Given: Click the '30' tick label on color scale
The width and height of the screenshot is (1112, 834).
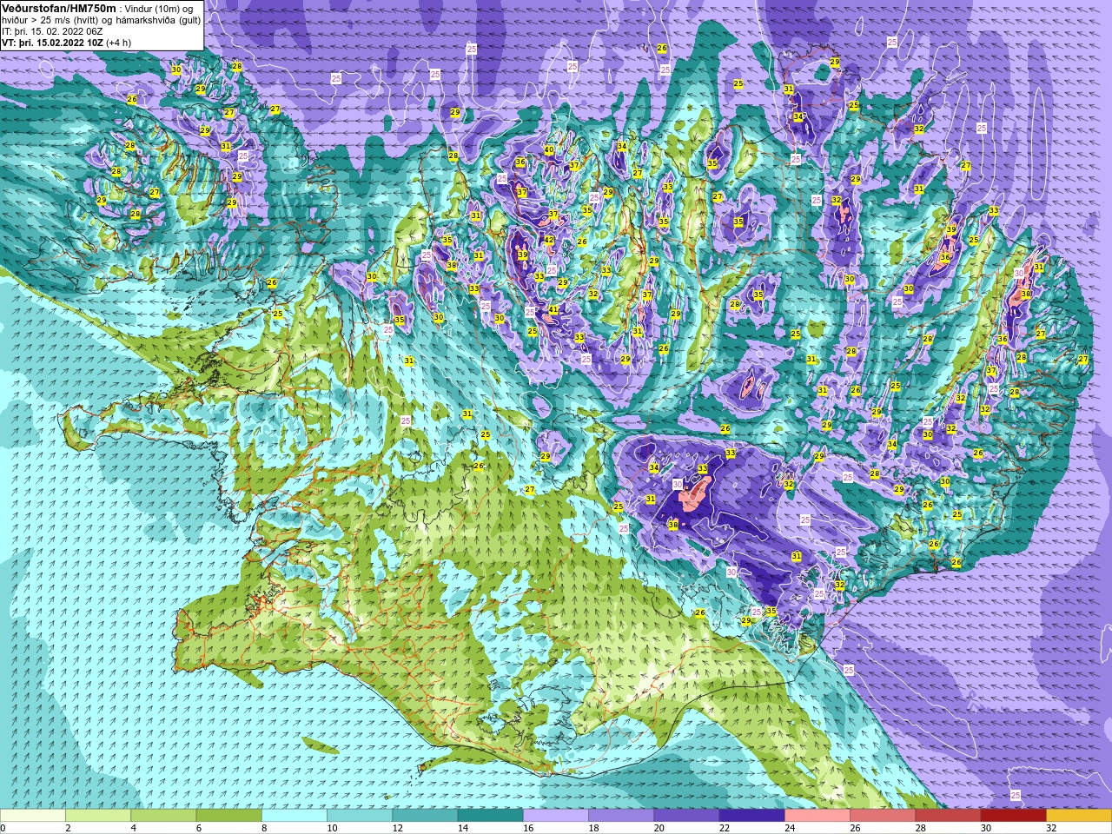Looking at the screenshot, I should tap(985, 828).
